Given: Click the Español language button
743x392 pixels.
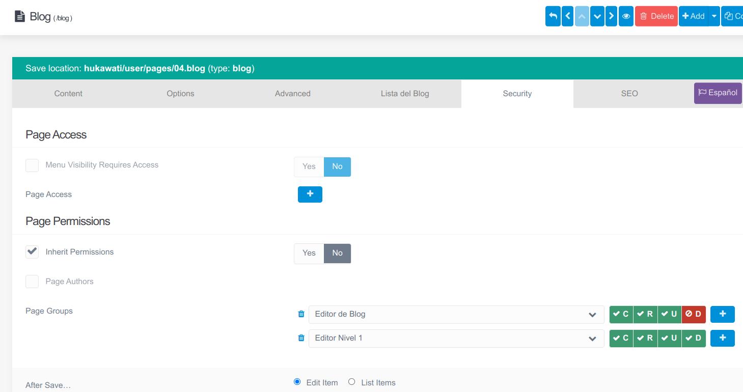Looking at the screenshot, I should [718, 93].
